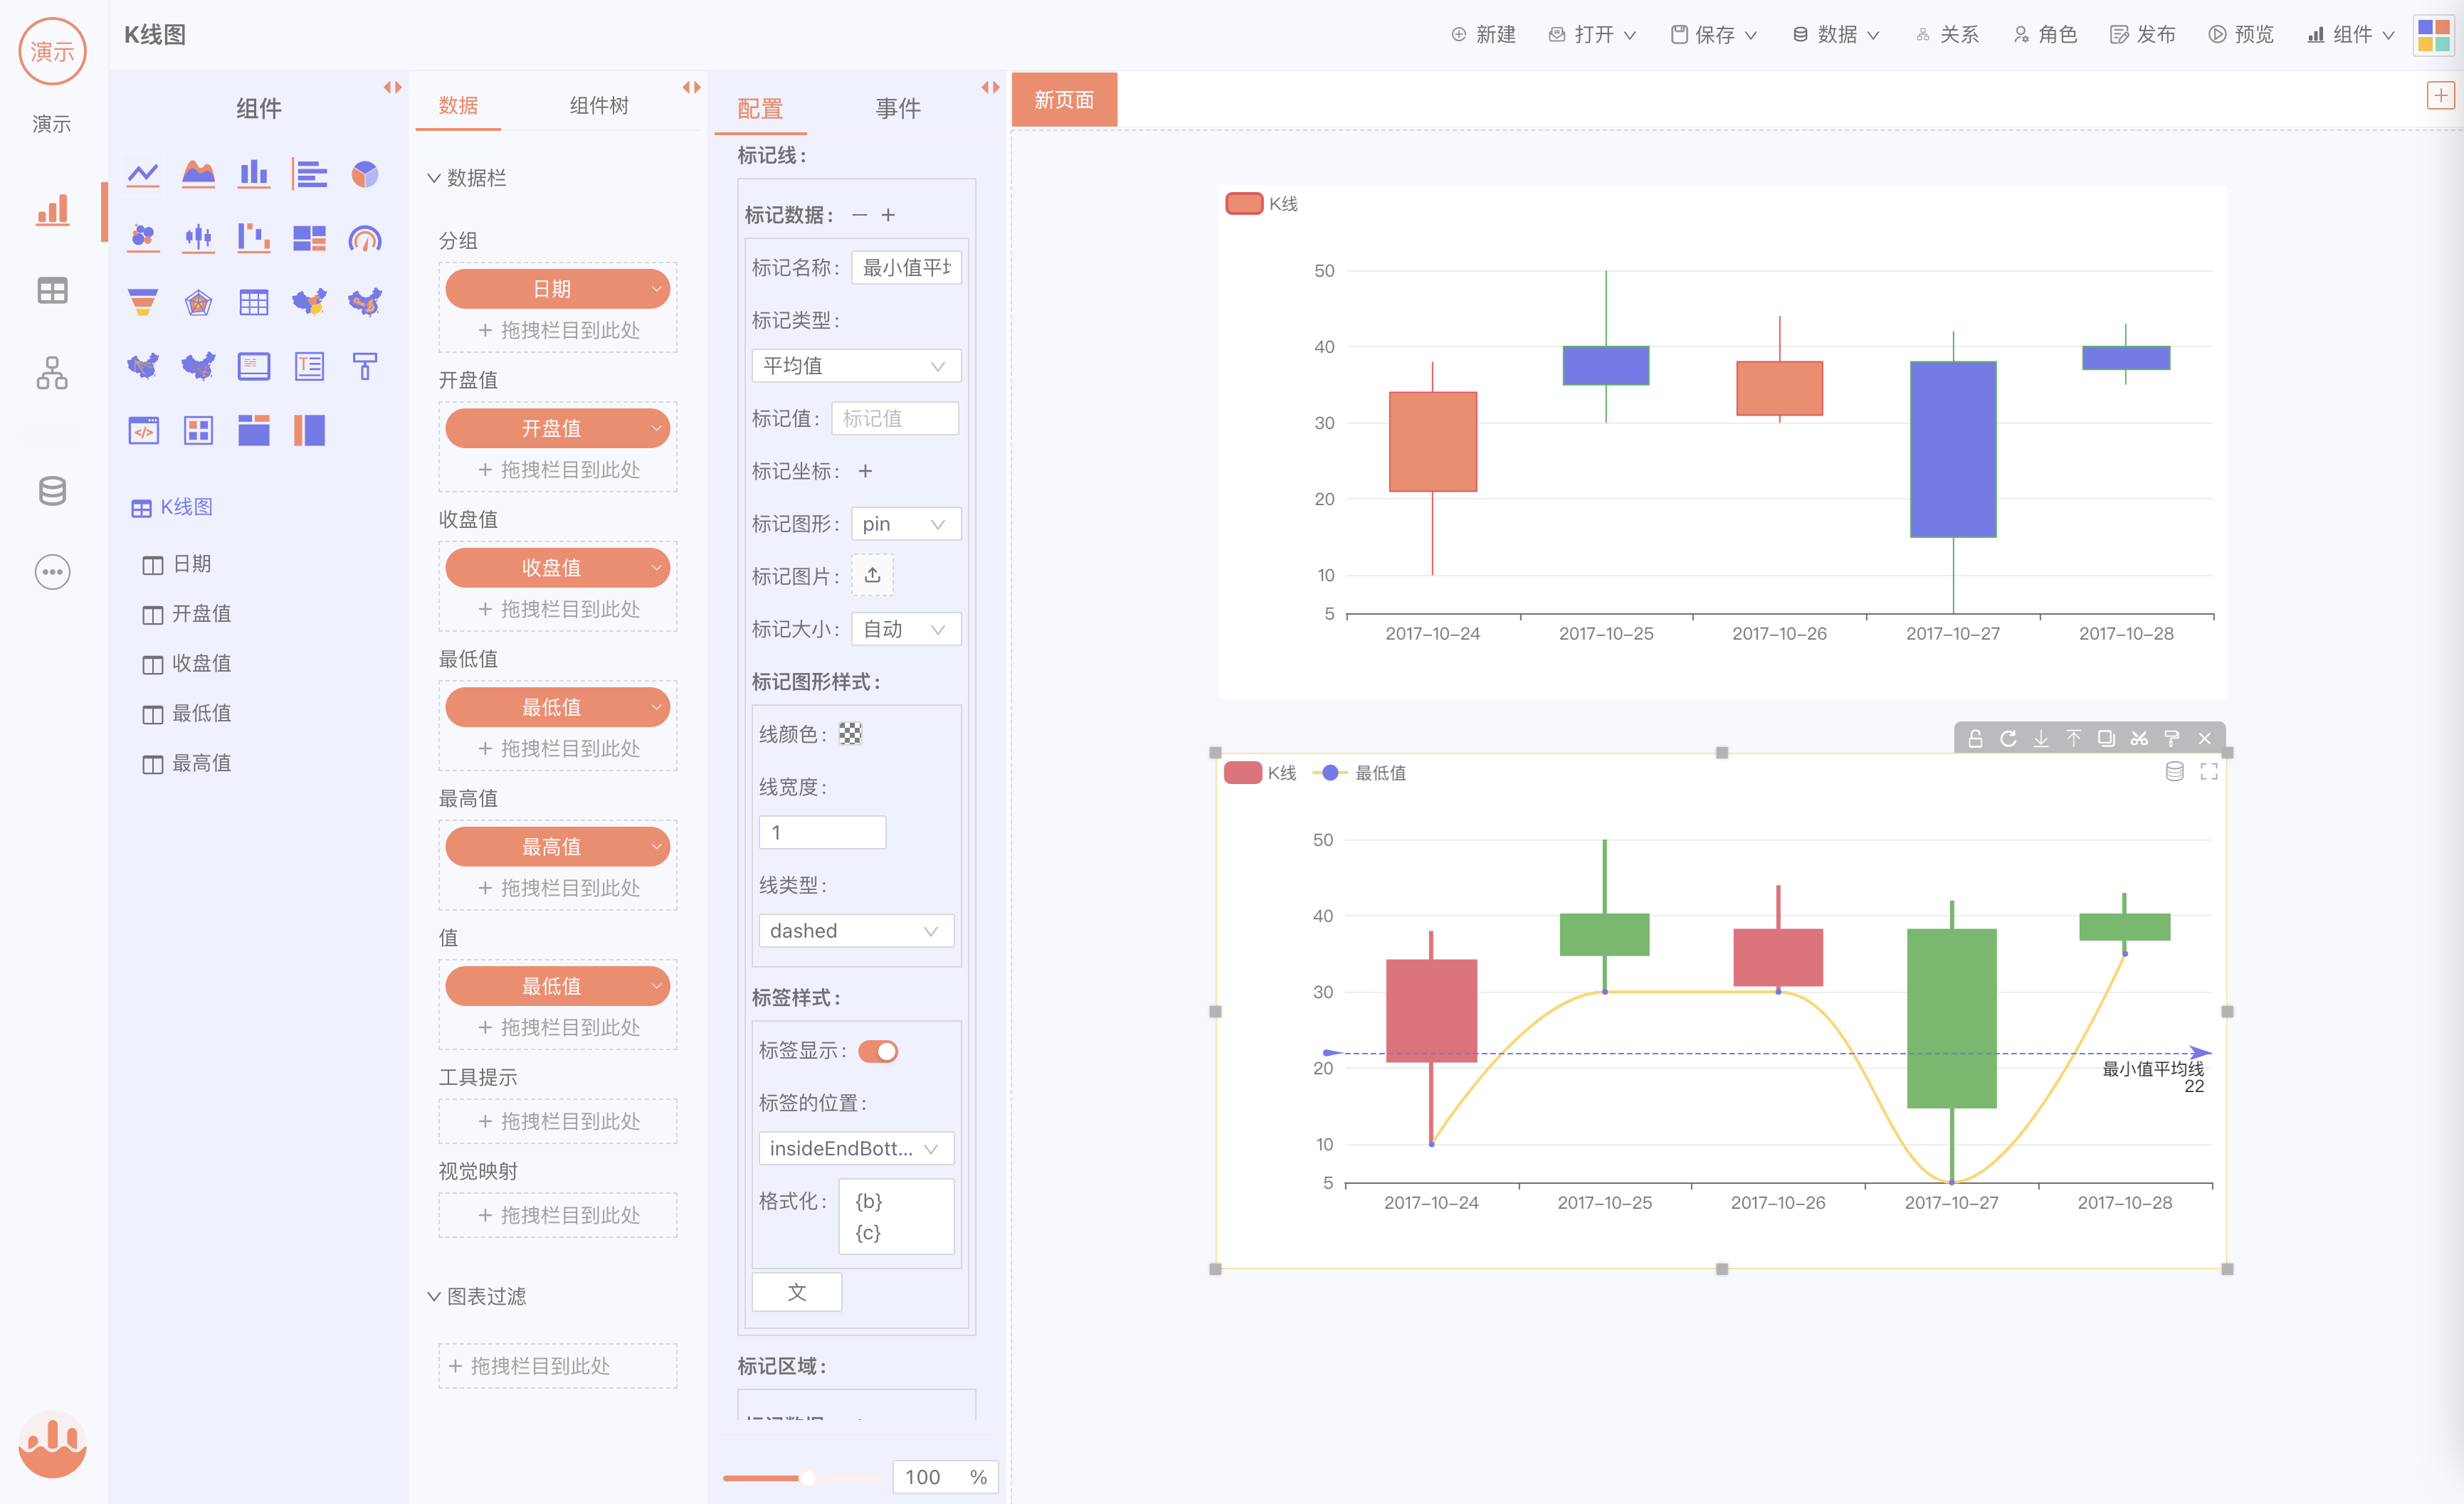2464x1504 pixels.
Task: Select the candlestick K-line component icon
Action: point(198,238)
